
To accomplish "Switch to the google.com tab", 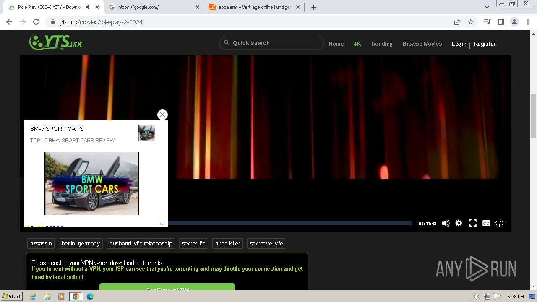I will pyautogui.click(x=154, y=7).
